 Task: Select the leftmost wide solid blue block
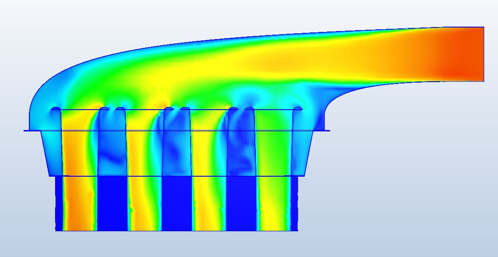pyautogui.click(x=112, y=203)
